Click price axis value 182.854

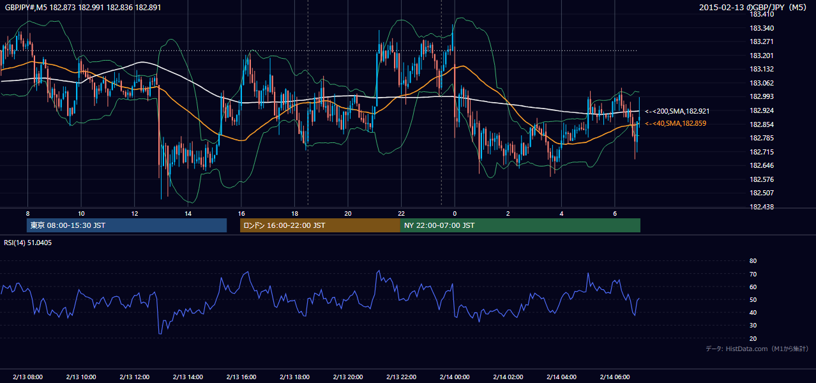(x=761, y=124)
